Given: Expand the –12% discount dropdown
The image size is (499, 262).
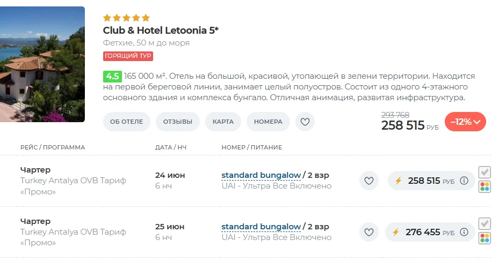Looking at the screenshot, I should 465,122.
